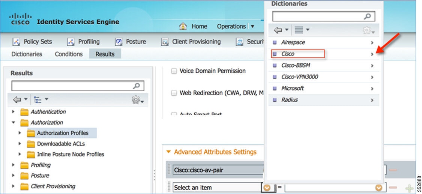The image size is (422, 194).
Task: Go to the Home menu item
Action: point(200,26)
